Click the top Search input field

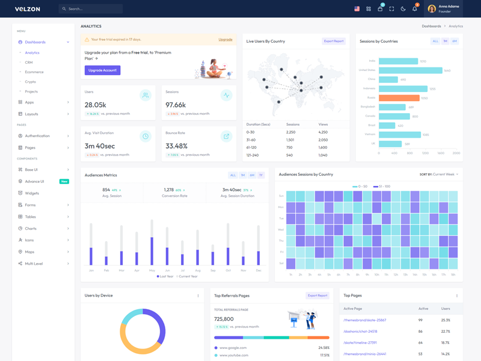click(x=93, y=9)
